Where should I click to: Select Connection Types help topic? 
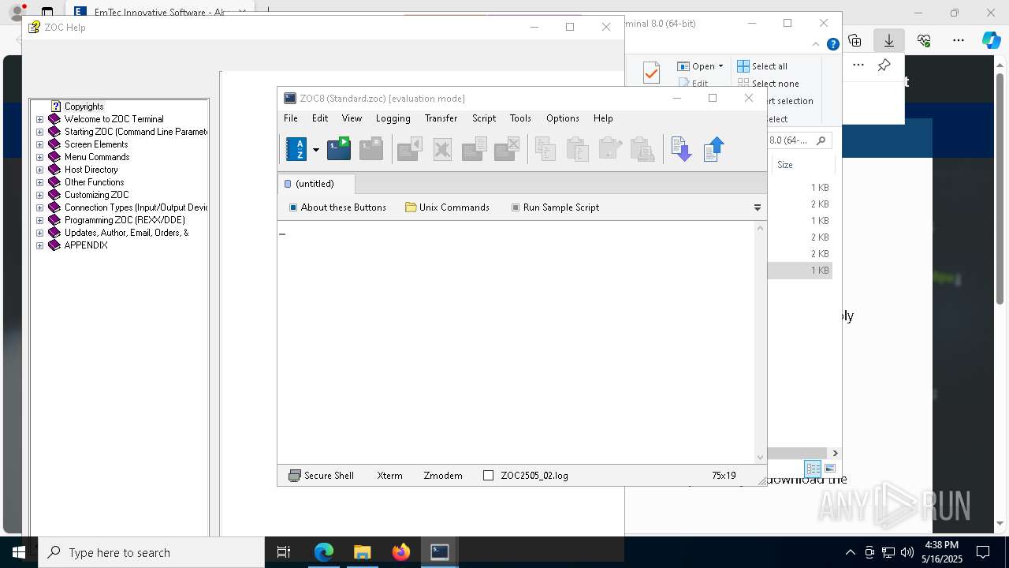136,207
